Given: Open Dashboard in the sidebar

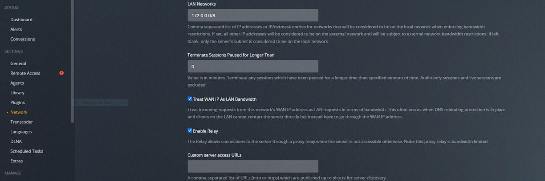Looking at the screenshot, I should coord(21,20).
